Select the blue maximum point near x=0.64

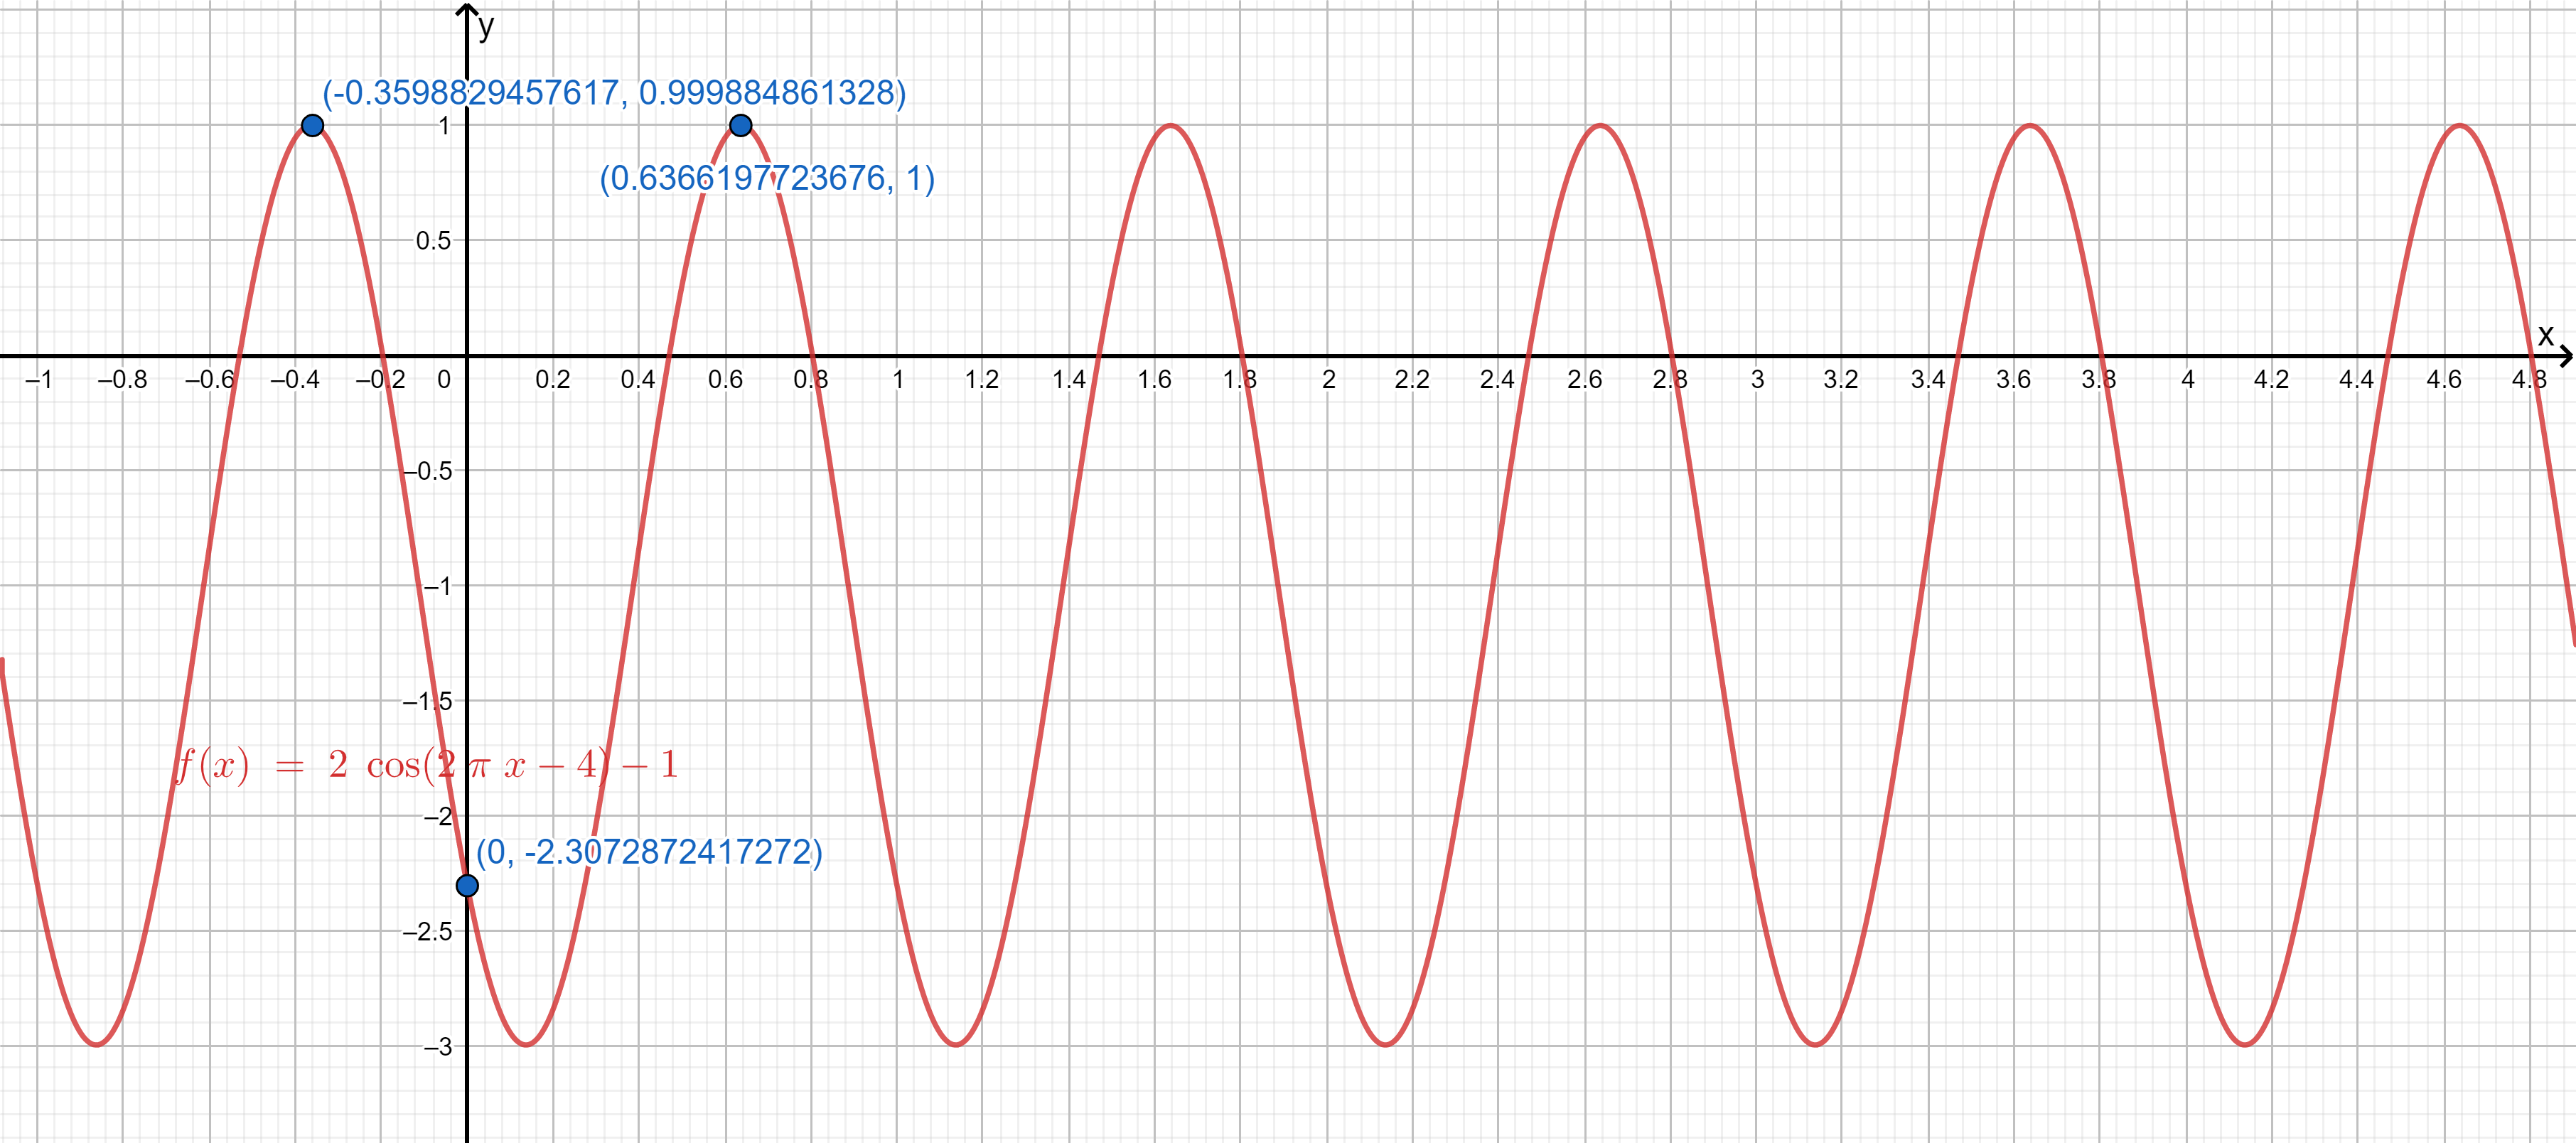[740, 126]
